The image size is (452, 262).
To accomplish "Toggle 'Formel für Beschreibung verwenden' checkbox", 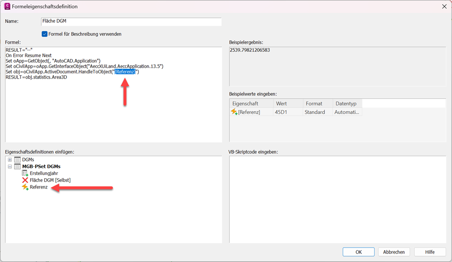I will coord(45,34).
